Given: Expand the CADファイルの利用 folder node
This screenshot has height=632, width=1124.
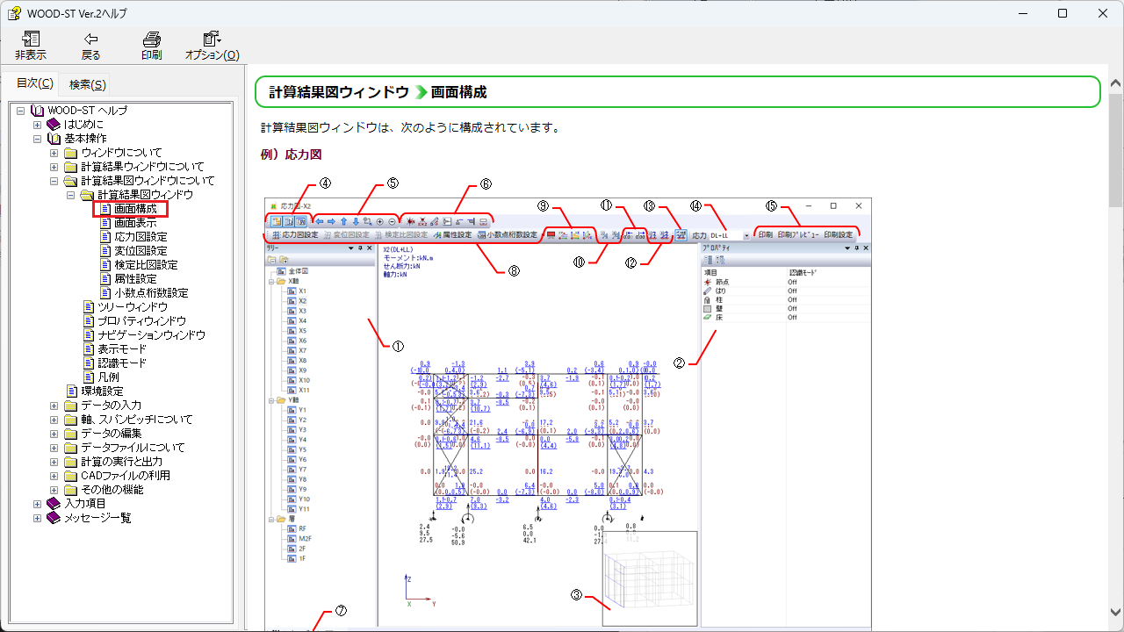Looking at the screenshot, I should click(54, 476).
